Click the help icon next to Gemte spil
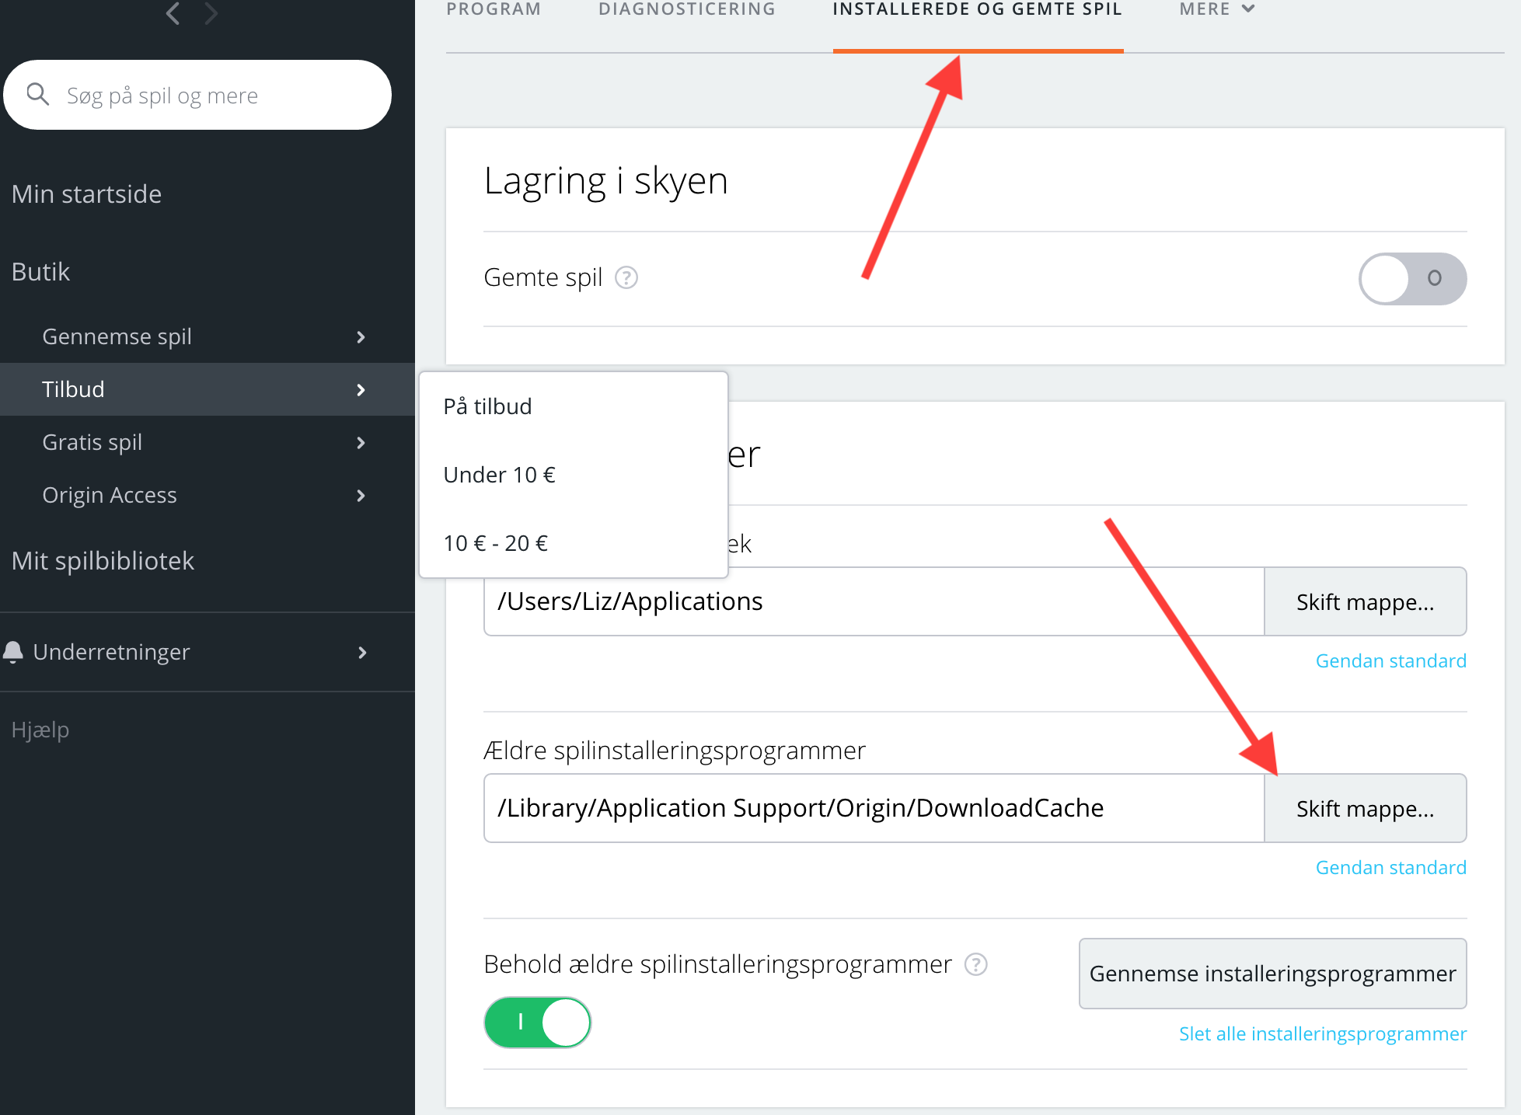 626,277
